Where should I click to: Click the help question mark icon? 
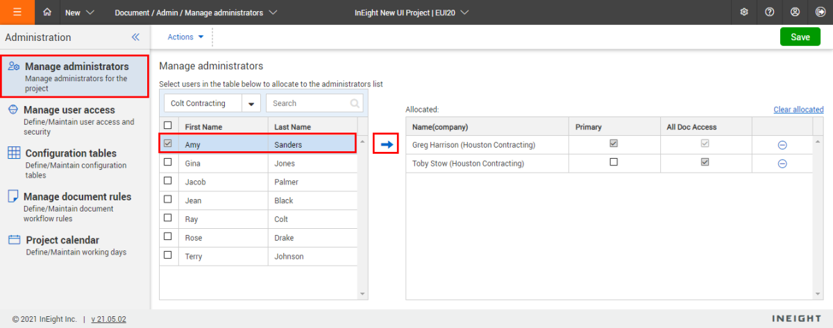(769, 12)
